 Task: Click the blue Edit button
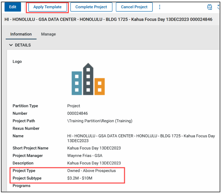[13, 7]
